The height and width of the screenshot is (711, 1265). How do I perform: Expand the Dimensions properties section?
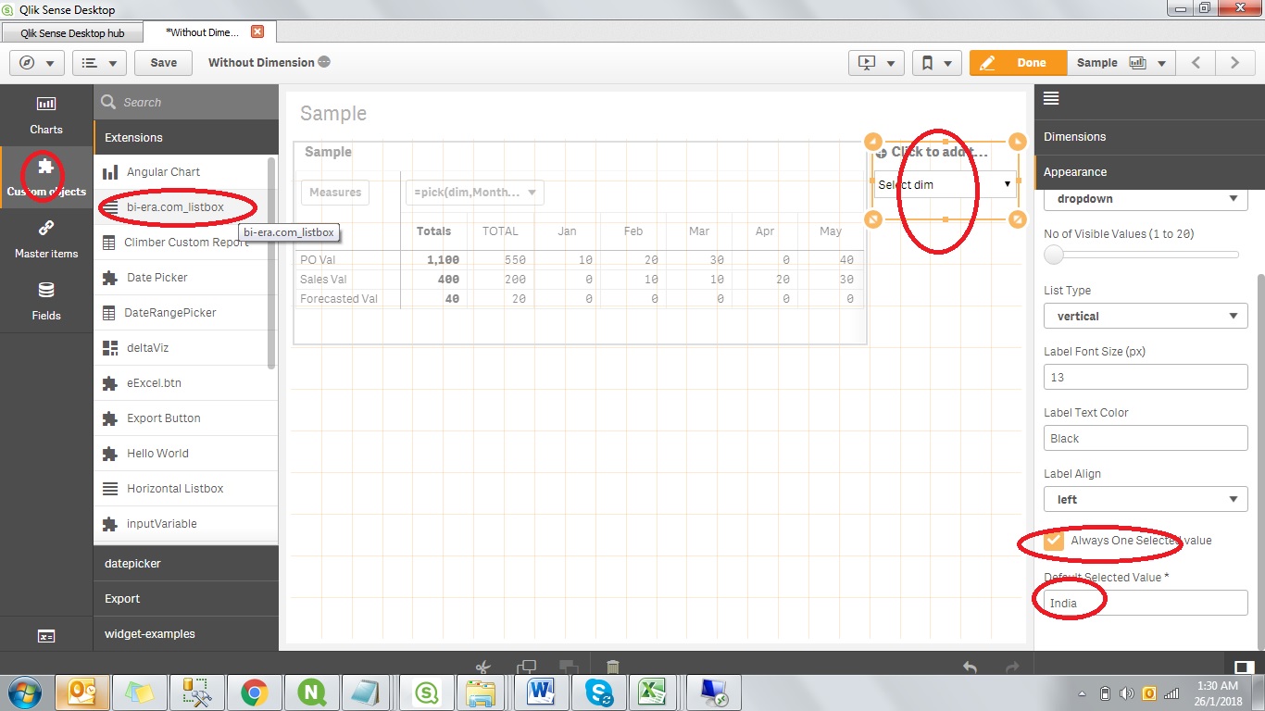(1149, 137)
